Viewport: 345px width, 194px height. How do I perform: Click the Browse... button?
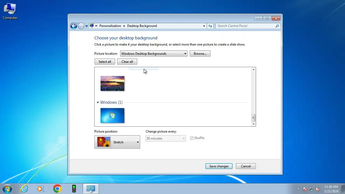pos(200,54)
